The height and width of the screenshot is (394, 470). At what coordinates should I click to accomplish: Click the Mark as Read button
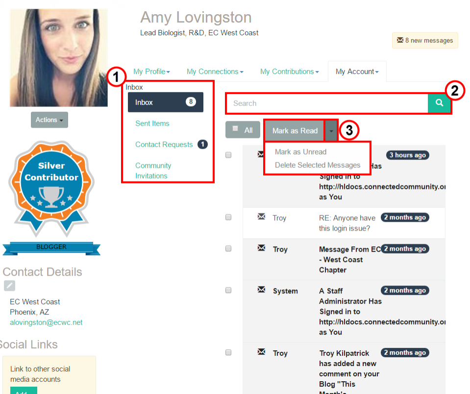coord(295,131)
